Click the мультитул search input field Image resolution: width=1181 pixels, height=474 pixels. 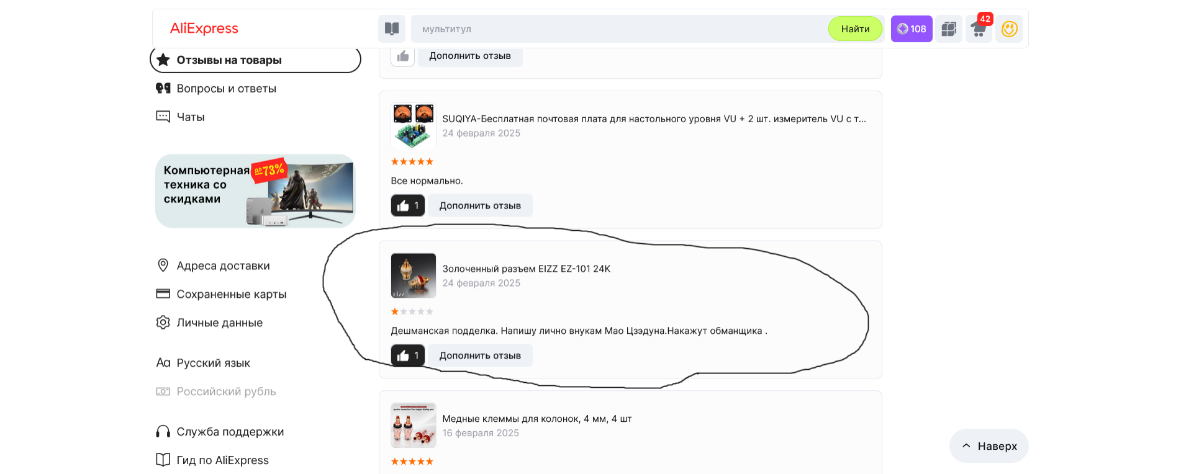tap(619, 29)
